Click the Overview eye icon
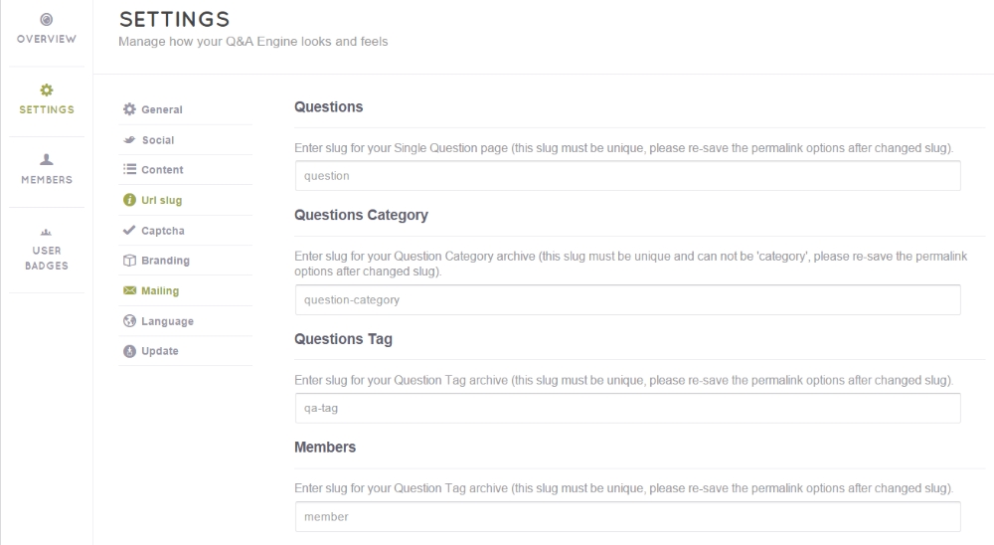 coord(47,20)
